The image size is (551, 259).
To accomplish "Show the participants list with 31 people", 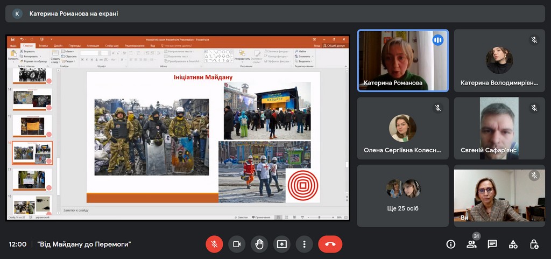I will point(471,244).
